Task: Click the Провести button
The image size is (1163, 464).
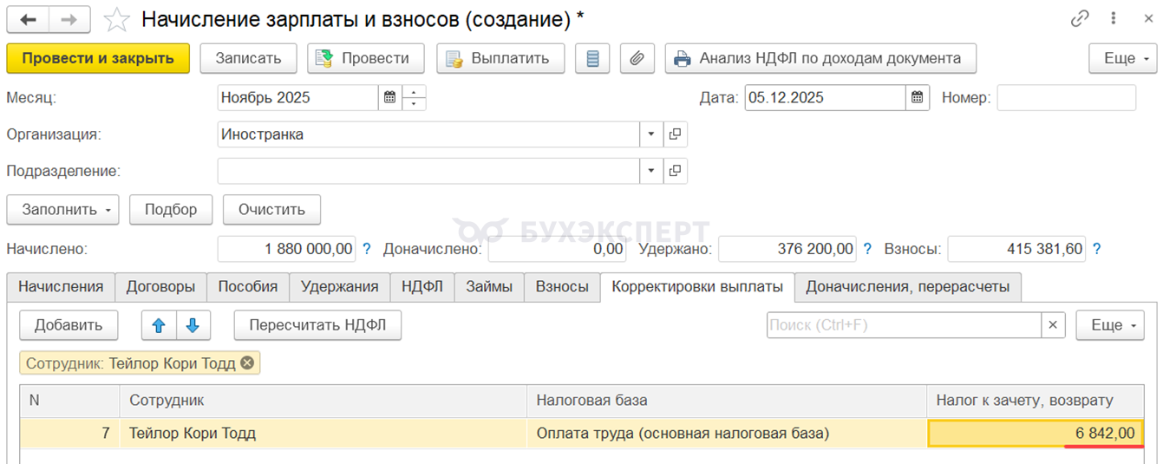Action: pyautogui.click(x=365, y=58)
